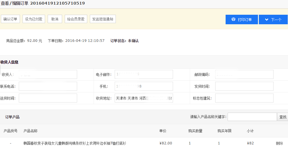Delete the product row via 删除

(x=279, y=143)
